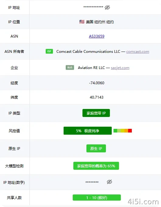Click the 家庭宽带的概率为 65% badge
Viewport: 161px width, 207px height.
point(96,166)
